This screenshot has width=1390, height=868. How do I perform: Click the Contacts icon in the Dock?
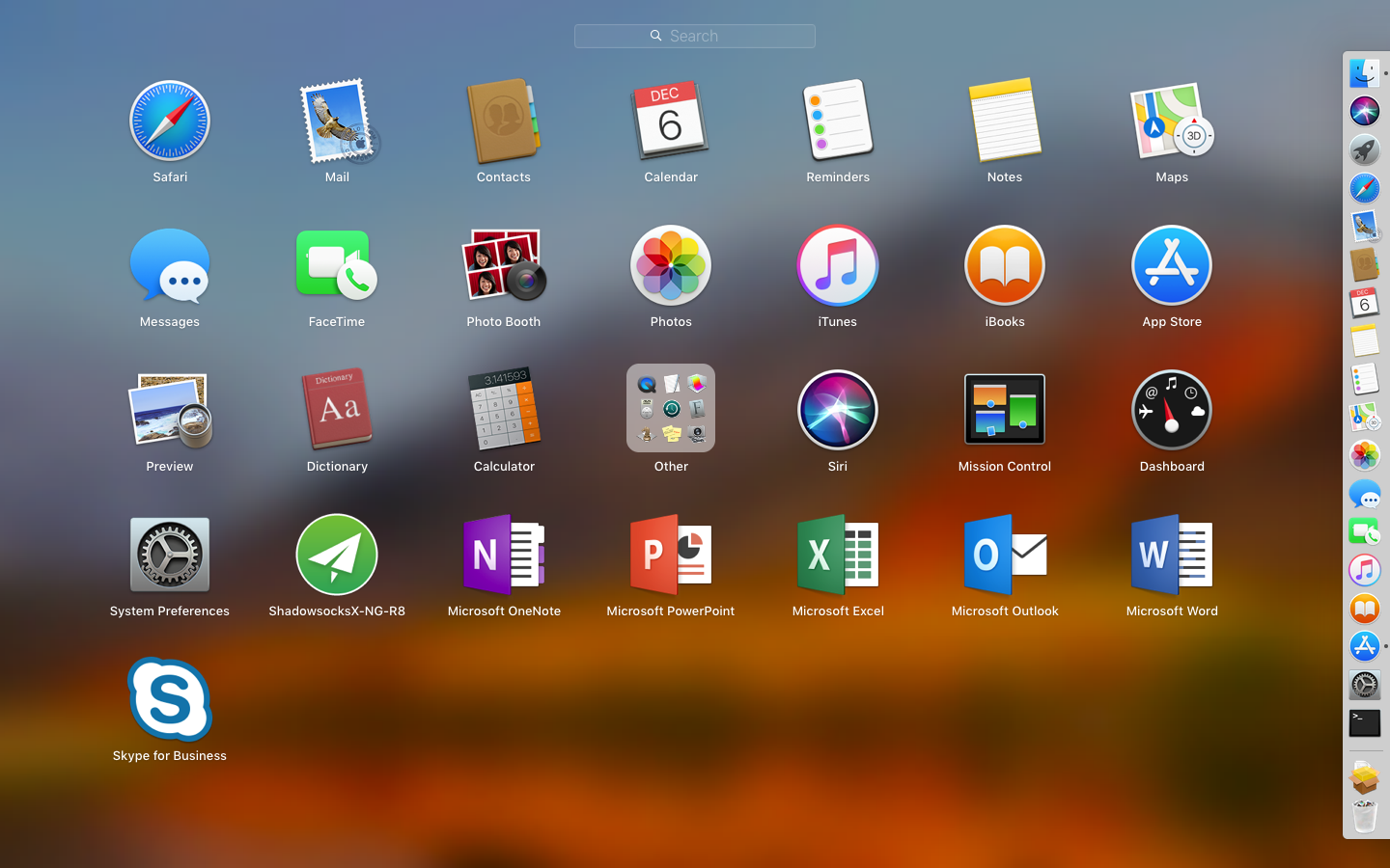coord(1365,264)
